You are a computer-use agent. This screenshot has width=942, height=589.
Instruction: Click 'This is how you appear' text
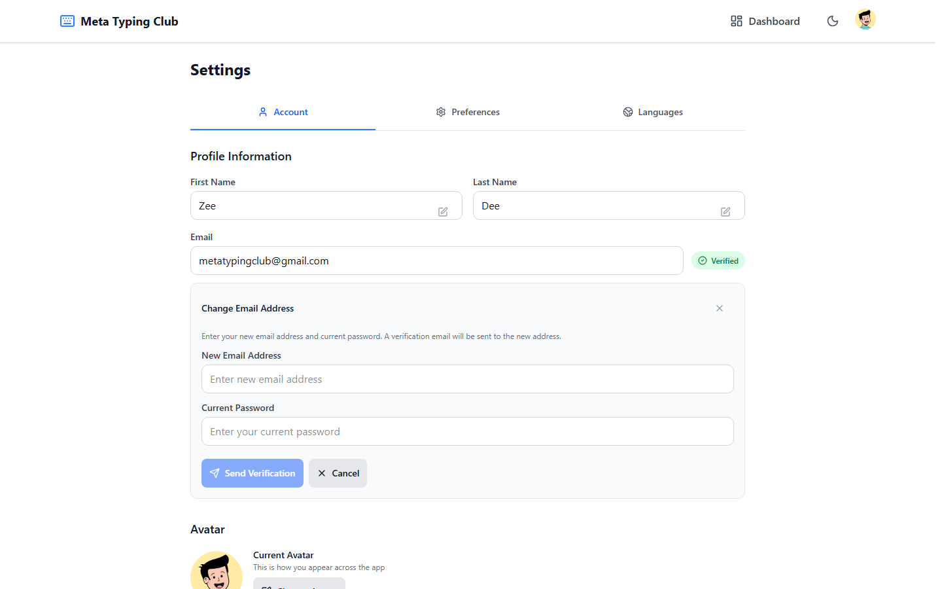pyautogui.click(x=319, y=567)
